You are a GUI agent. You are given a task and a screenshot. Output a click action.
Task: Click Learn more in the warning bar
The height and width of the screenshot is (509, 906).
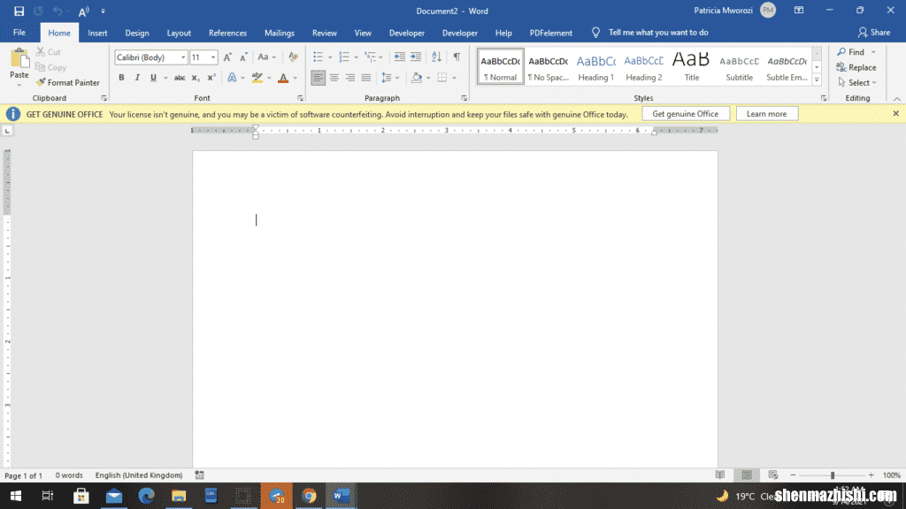(767, 114)
